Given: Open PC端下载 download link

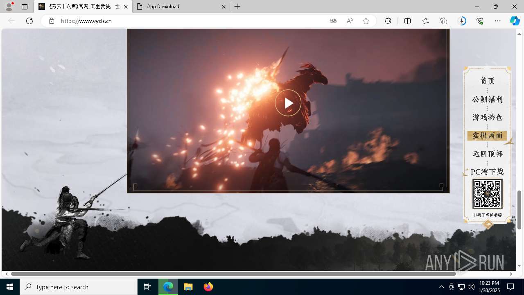Looking at the screenshot, I should [487, 172].
